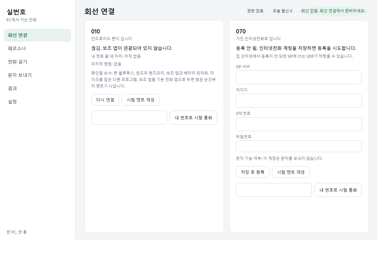Click the 다시 연결 button
This screenshot has height=253, width=383.
(x=105, y=100)
